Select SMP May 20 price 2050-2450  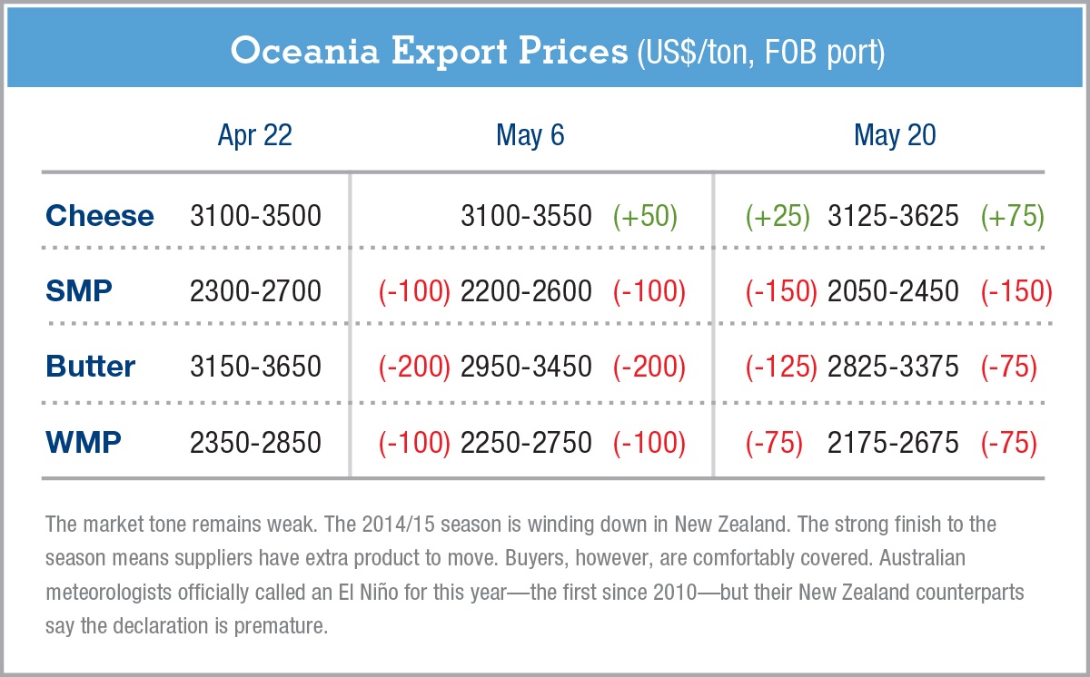point(893,291)
